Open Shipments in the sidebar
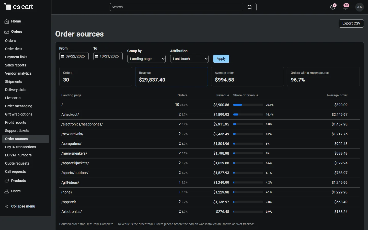 (x=14, y=82)
